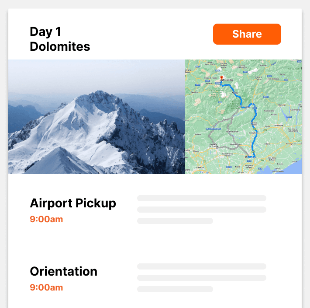
Task: Click the orange Share button
Action: click(x=247, y=34)
